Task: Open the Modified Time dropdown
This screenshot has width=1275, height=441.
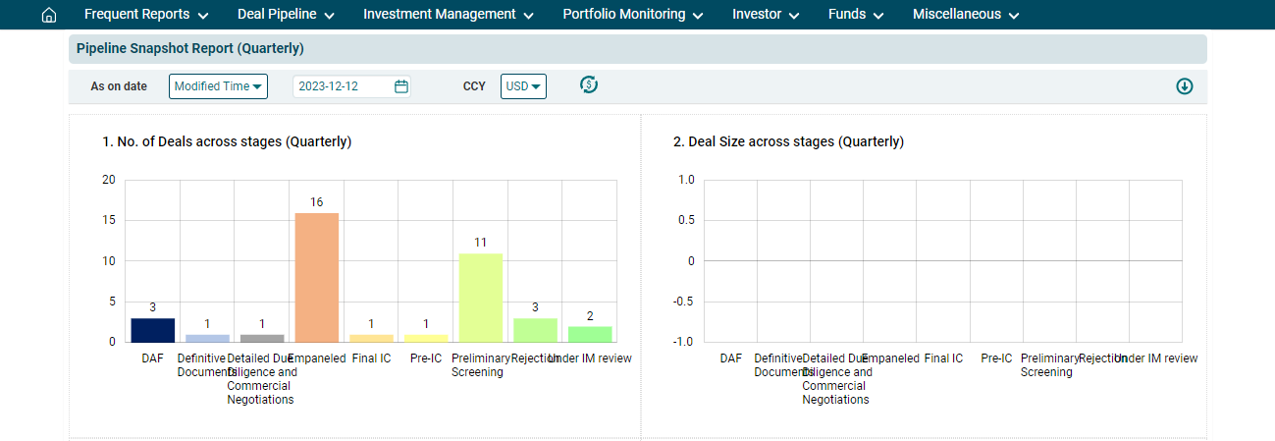Action: pyautogui.click(x=218, y=86)
